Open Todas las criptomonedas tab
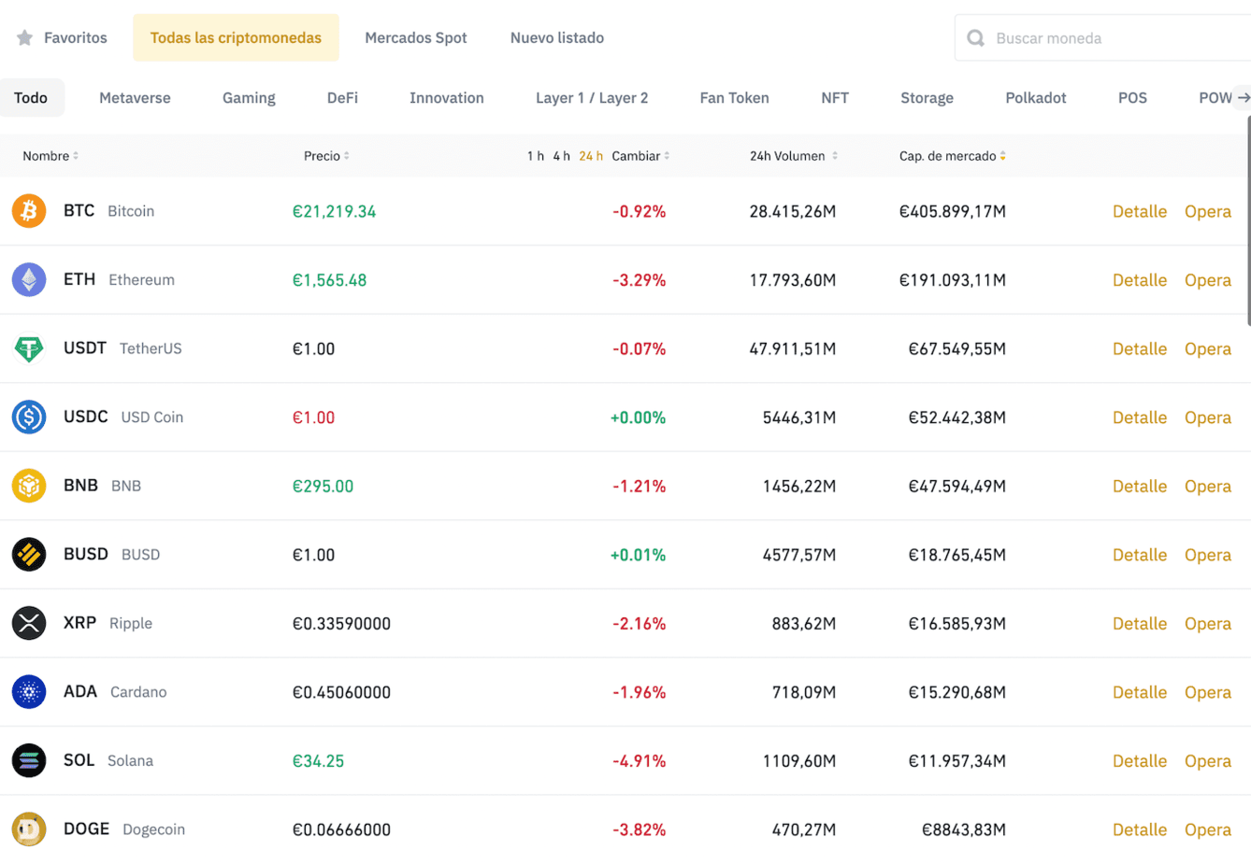 (x=236, y=37)
